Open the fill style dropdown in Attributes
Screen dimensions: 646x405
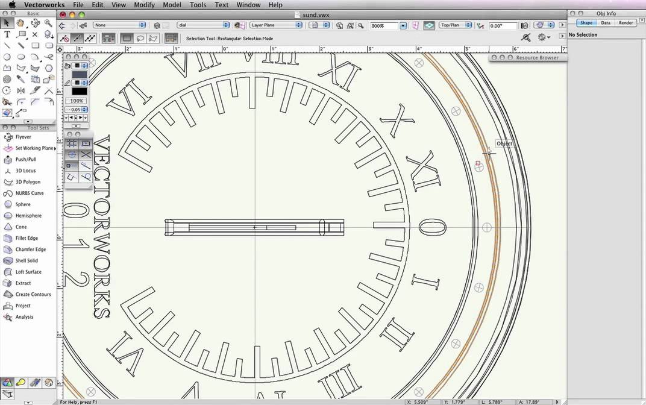tap(79, 66)
